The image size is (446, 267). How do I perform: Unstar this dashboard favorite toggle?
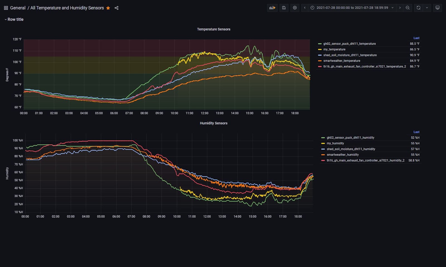[x=108, y=8]
